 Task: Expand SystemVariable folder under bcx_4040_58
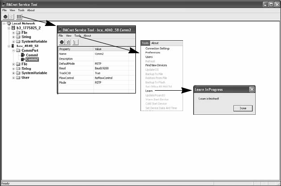coord(13,73)
